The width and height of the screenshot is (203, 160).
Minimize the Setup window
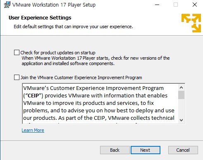157,5
